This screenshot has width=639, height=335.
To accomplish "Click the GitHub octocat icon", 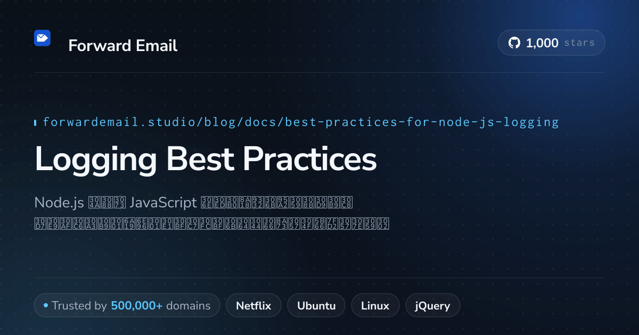I will pyautogui.click(x=514, y=43).
